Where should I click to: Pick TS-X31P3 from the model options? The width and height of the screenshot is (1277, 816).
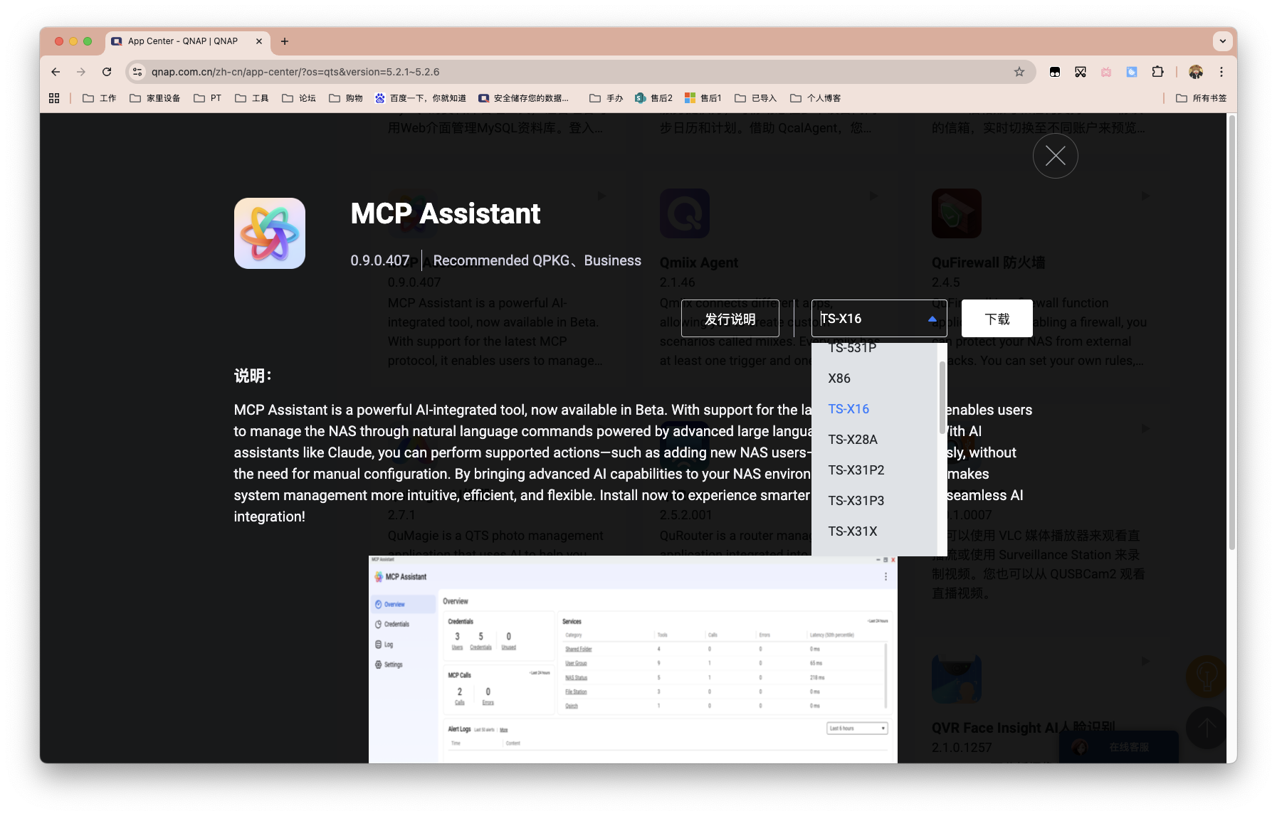(x=856, y=501)
